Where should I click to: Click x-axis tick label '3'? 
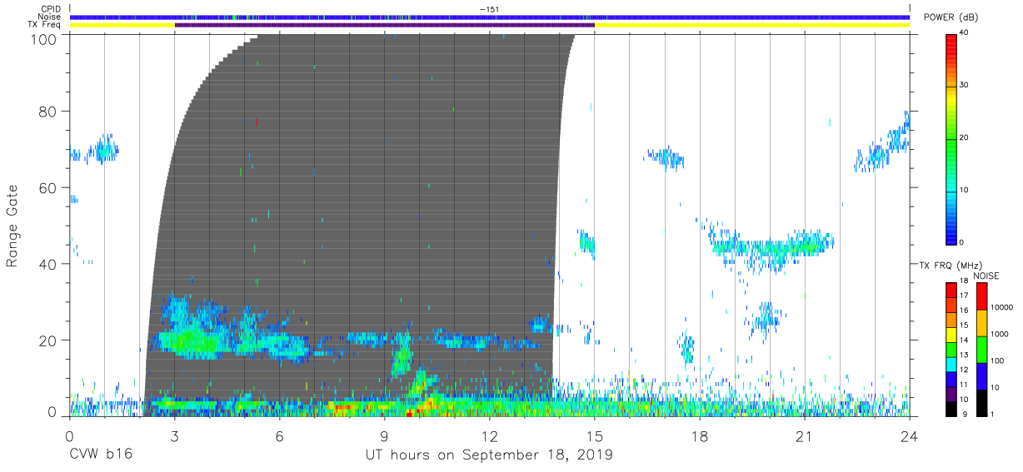point(174,436)
